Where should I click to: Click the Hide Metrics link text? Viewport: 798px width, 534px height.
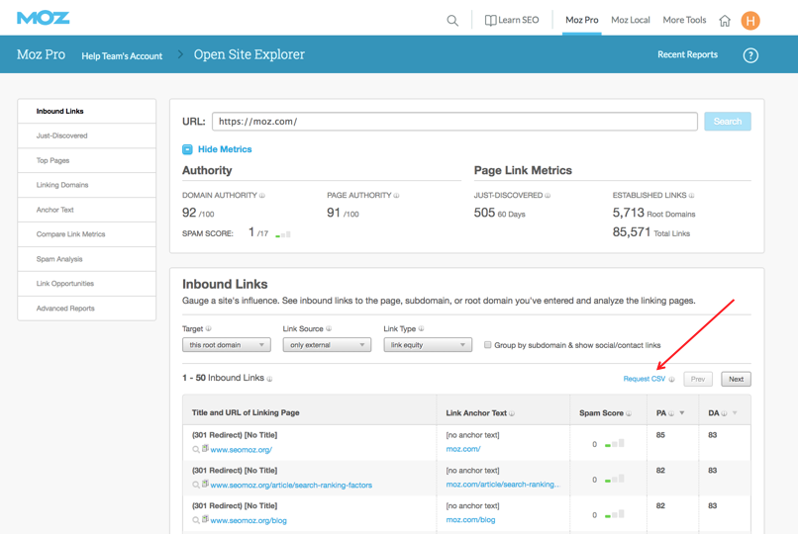225,149
